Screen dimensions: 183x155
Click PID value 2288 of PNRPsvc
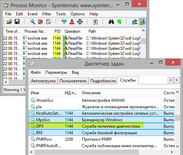pos(69,139)
